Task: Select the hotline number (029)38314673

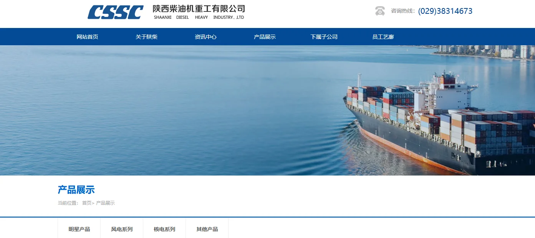Action: tap(445, 11)
